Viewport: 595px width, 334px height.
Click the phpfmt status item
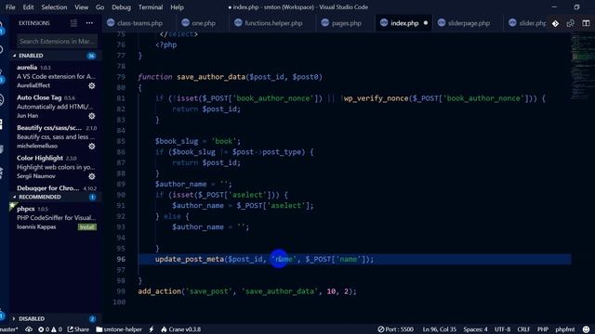pos(565,329)
